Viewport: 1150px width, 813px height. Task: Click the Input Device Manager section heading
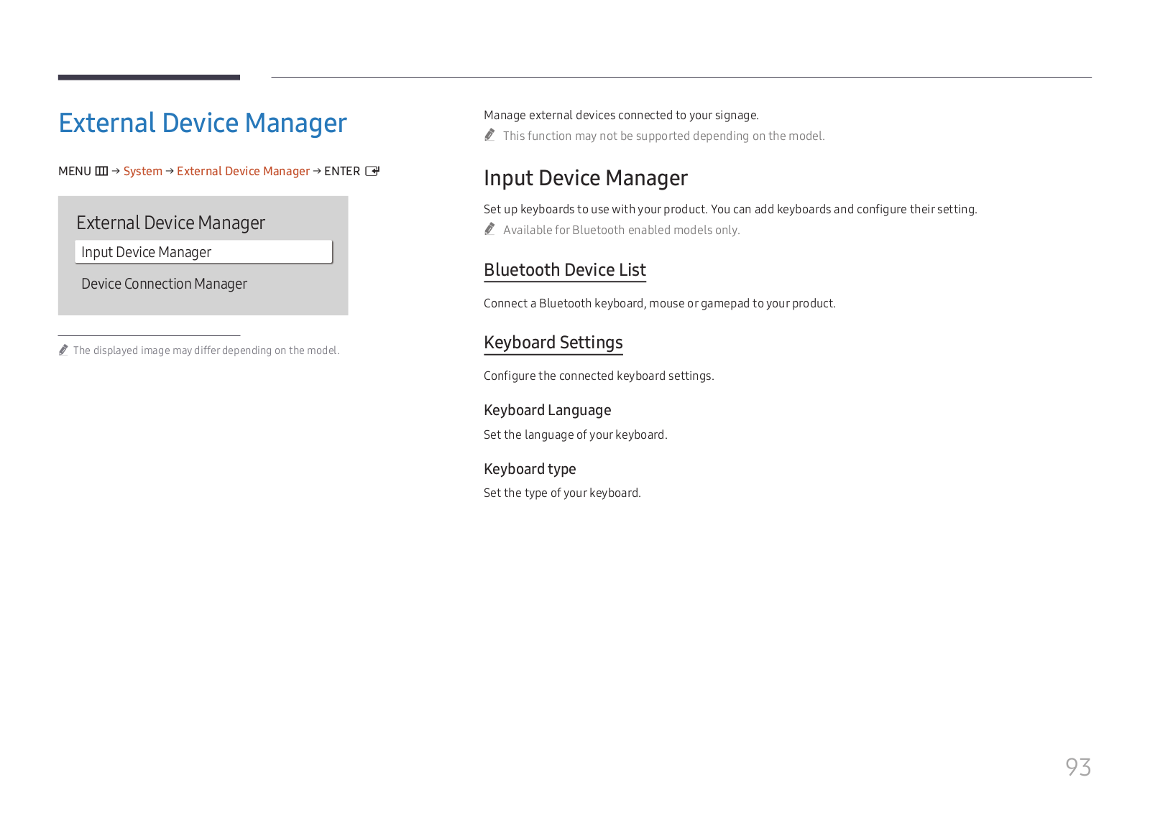point(586,178)
